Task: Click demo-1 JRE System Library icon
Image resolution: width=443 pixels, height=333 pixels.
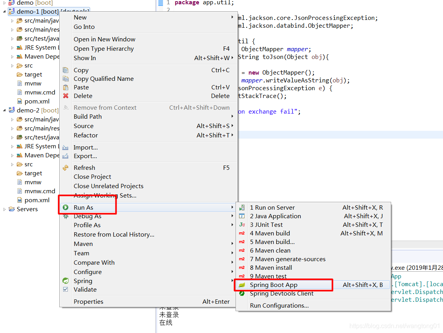Action: [19, 48]
